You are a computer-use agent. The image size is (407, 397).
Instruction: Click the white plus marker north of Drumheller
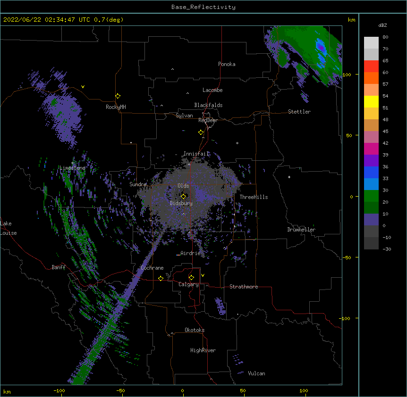tap(289, 177)
